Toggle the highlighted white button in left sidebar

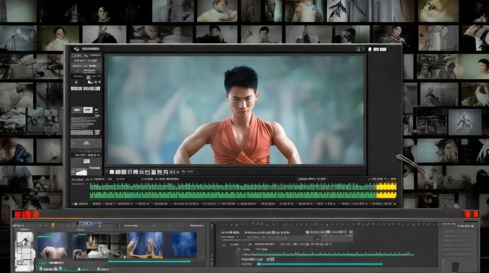point(88,110)
